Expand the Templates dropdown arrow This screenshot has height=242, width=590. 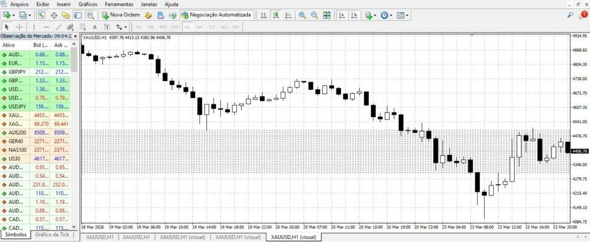pos(407,16)
